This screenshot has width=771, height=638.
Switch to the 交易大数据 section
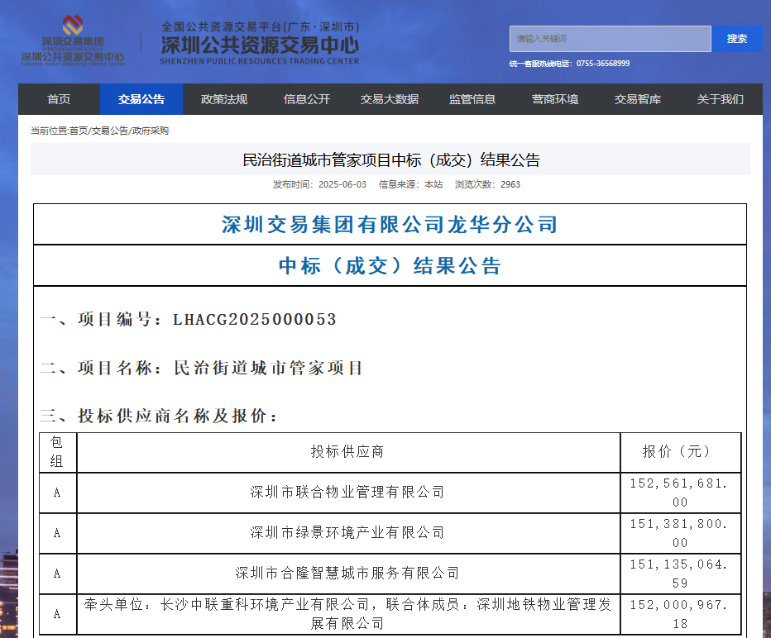coord(390,99)
